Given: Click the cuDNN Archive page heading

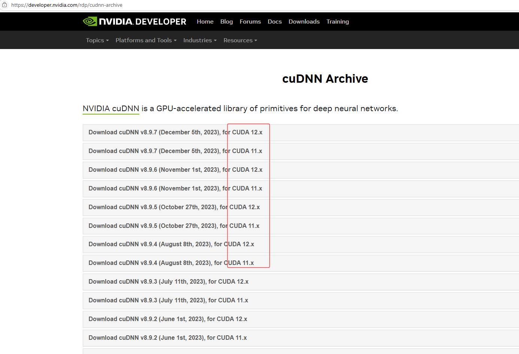Looking at the screenshot, I should (325, 79).
